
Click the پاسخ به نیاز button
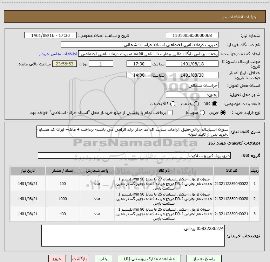[x=204, y=259]
